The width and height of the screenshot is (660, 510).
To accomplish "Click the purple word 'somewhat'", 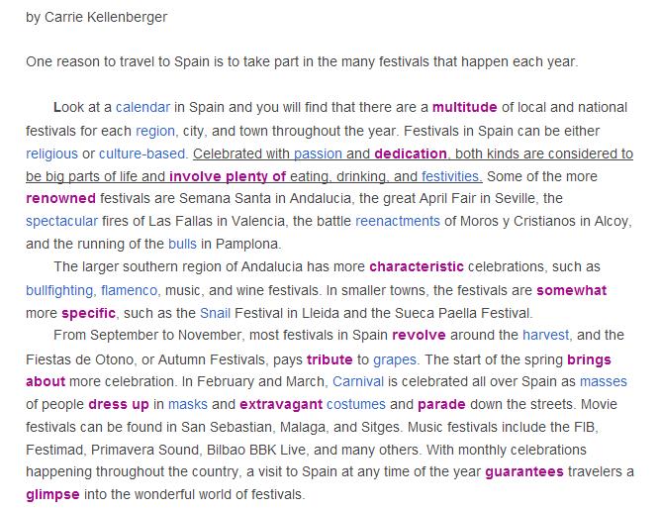I will [572, 290].
